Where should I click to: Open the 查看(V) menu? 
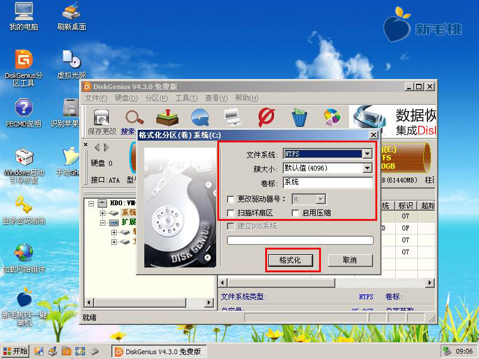point(216,98)
